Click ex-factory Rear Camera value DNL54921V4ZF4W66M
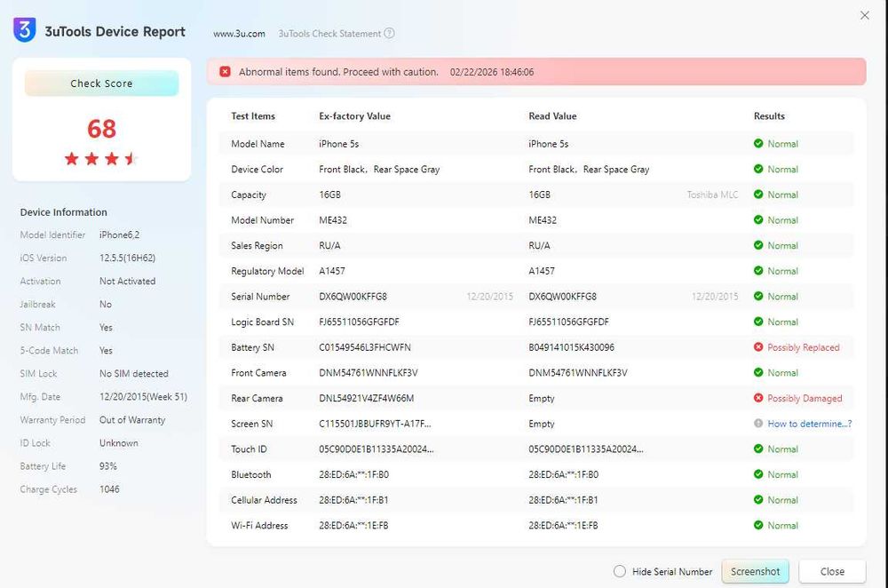The width and height of the screenshot is (888, 588). tap(367, 398)
